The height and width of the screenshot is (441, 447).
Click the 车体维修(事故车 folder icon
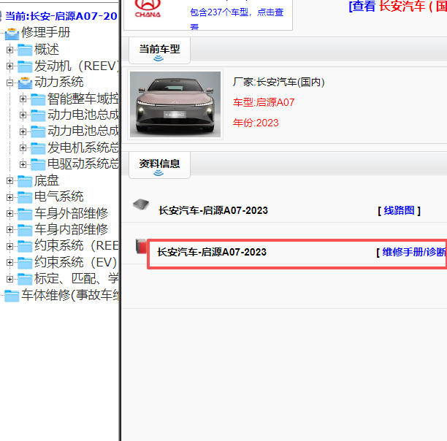point(12,296)
